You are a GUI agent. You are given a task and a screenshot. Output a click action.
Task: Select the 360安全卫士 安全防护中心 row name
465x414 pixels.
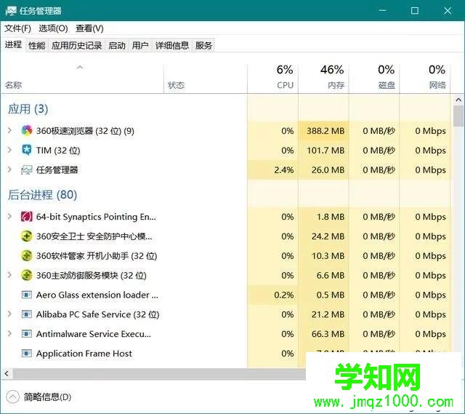tap(94, 236)
